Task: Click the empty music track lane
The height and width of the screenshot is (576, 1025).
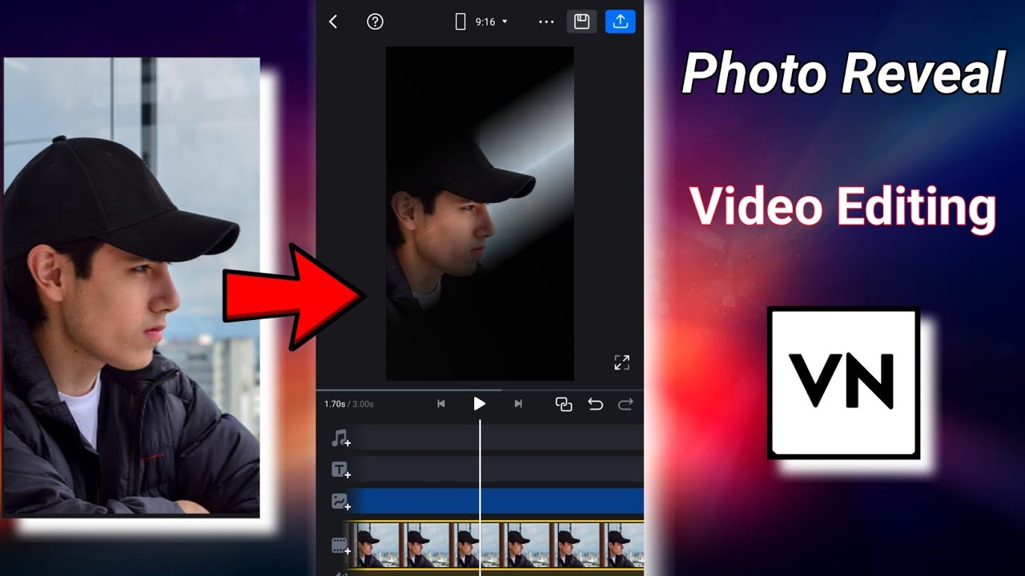Action: click(496, 437)
